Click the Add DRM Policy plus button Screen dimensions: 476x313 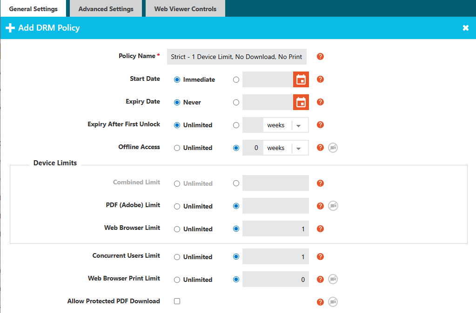tap(10, 28)
